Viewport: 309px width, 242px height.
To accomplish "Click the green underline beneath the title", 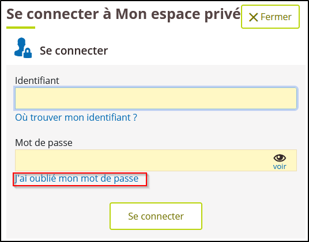I will click(x=21, y=28).
